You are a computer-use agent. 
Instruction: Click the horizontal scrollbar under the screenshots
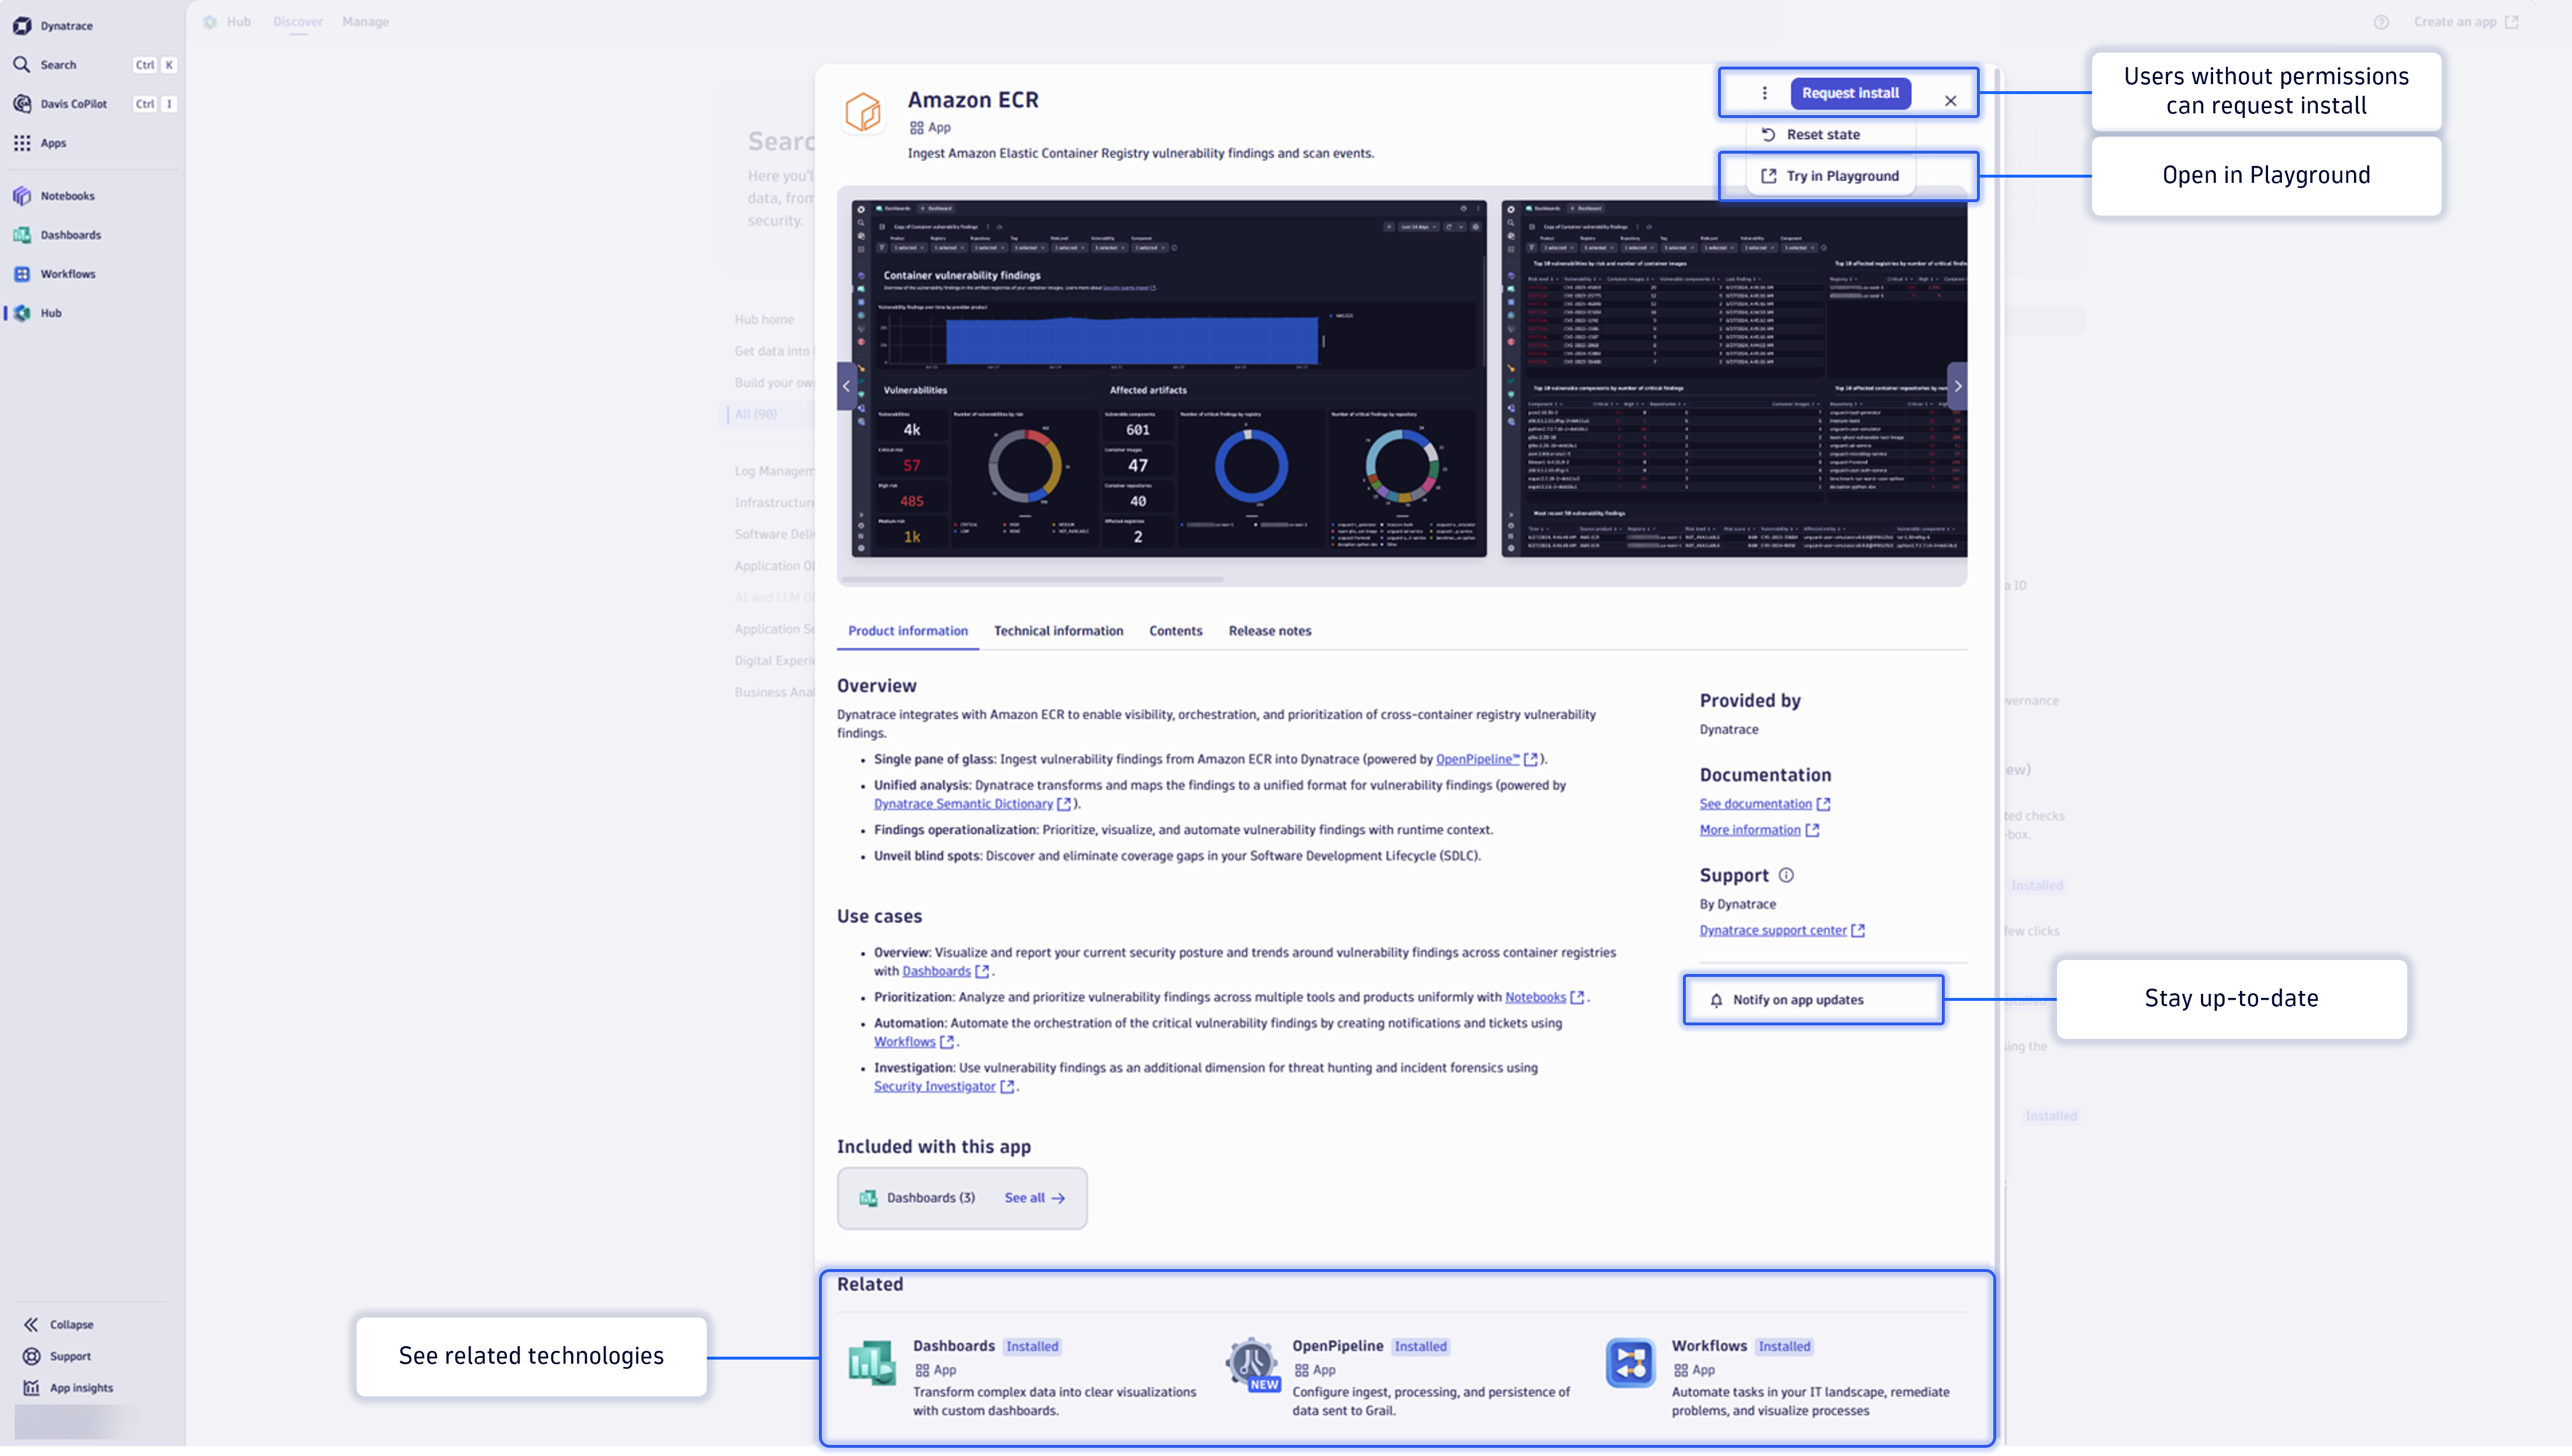click(1031, 577)
